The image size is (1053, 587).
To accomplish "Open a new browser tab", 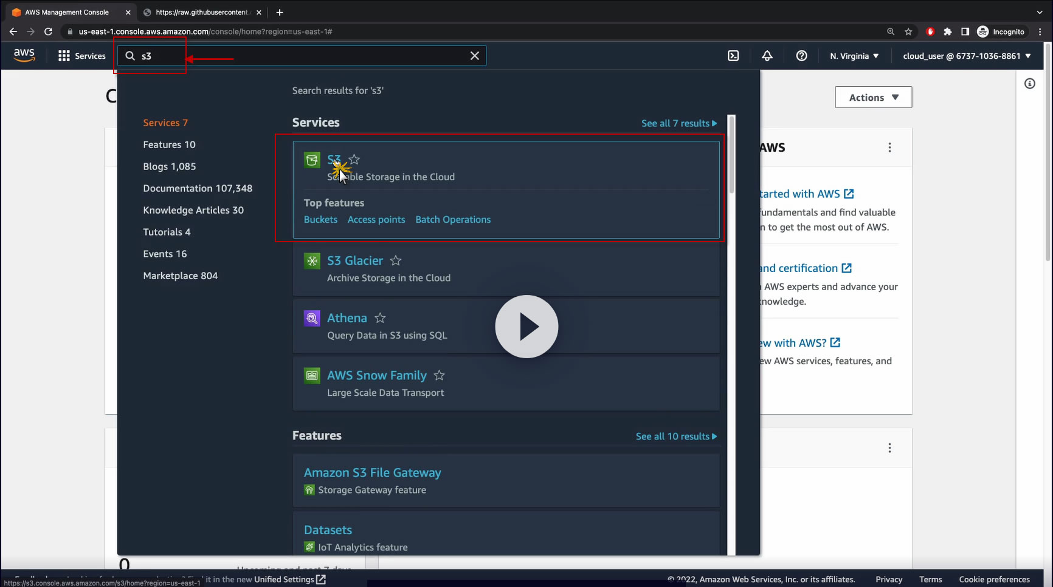I will [x=280, y=12].
